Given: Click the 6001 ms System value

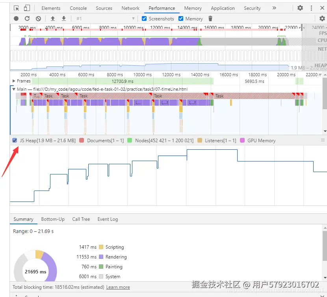Looking at the screenshot, I should coord(88,277).
